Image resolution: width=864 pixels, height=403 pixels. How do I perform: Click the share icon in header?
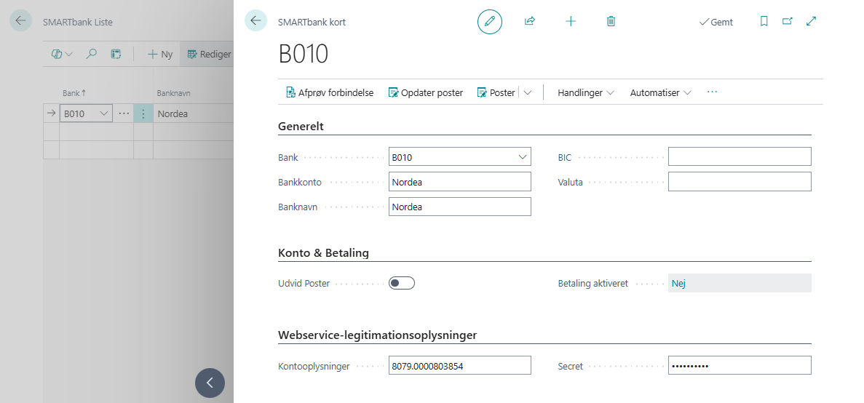[530, 22]
